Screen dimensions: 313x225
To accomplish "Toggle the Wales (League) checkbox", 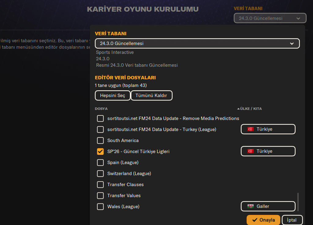I will point(100,207).
